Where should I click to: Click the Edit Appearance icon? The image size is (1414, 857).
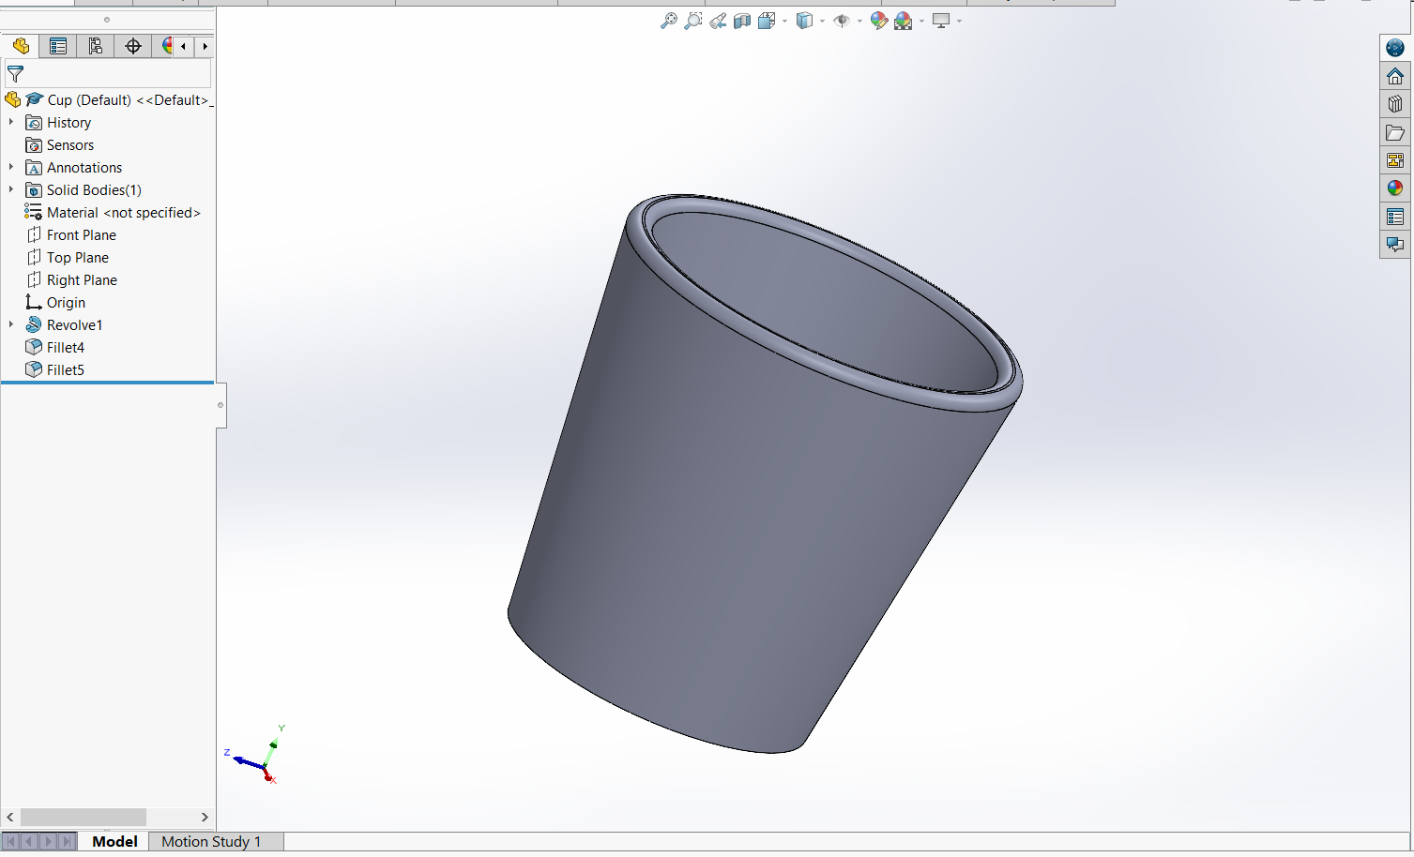click(x=878, y=21)
